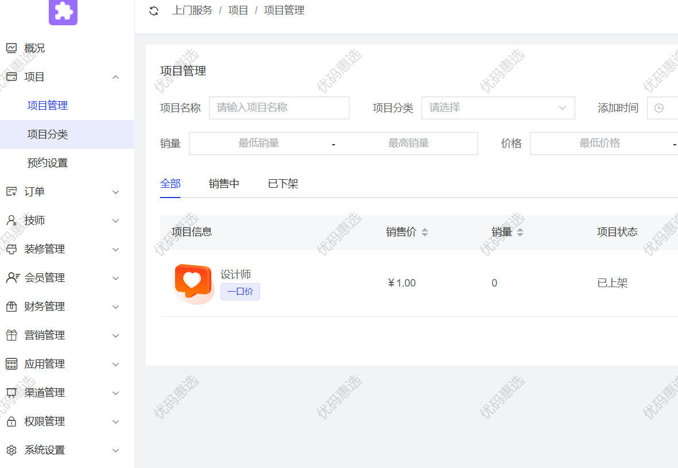The height and width of the screenshot is (468, 678).
Task: Focus the 项目名称 search input field
Action: 279,108
